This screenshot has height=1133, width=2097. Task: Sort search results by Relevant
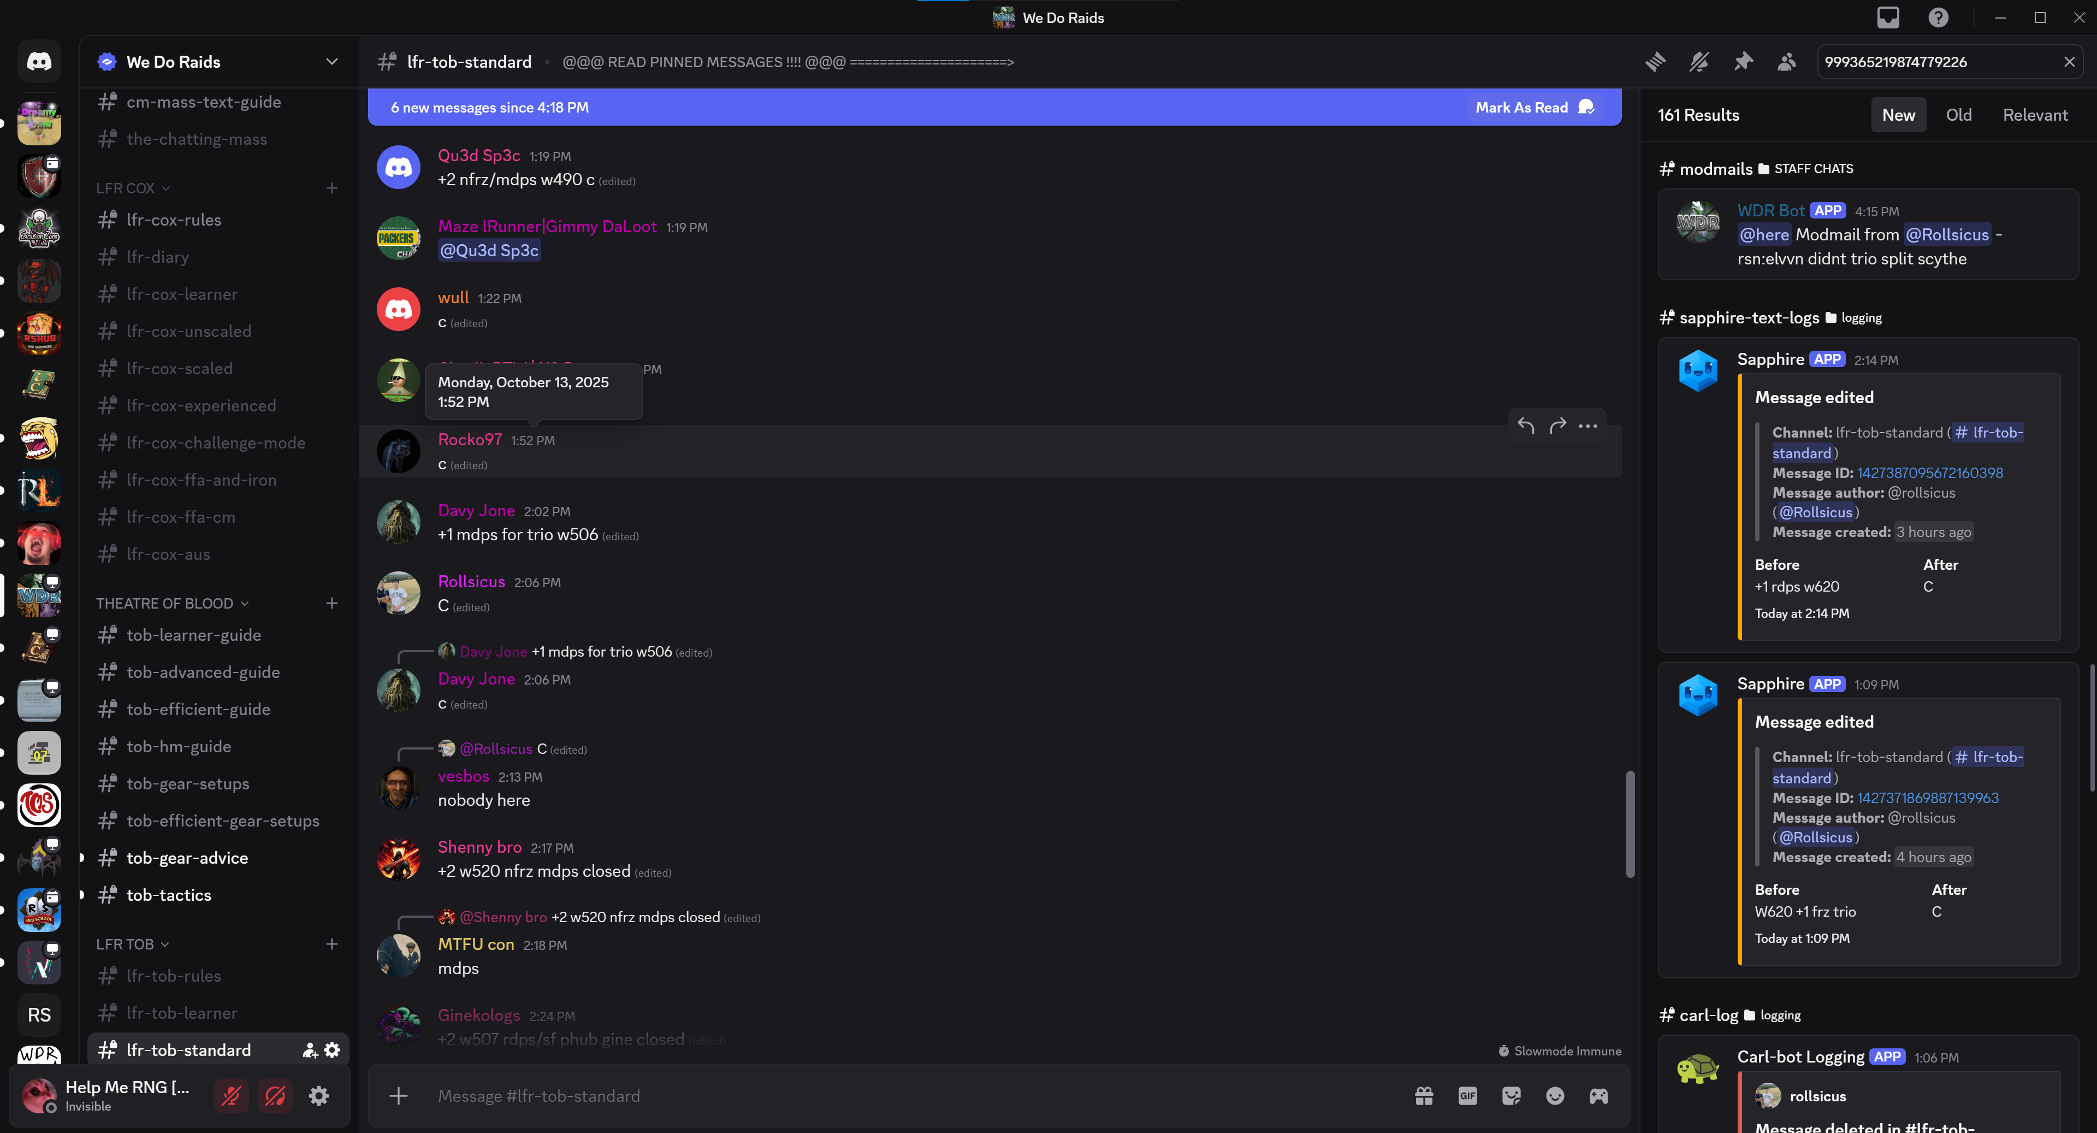2034,115
